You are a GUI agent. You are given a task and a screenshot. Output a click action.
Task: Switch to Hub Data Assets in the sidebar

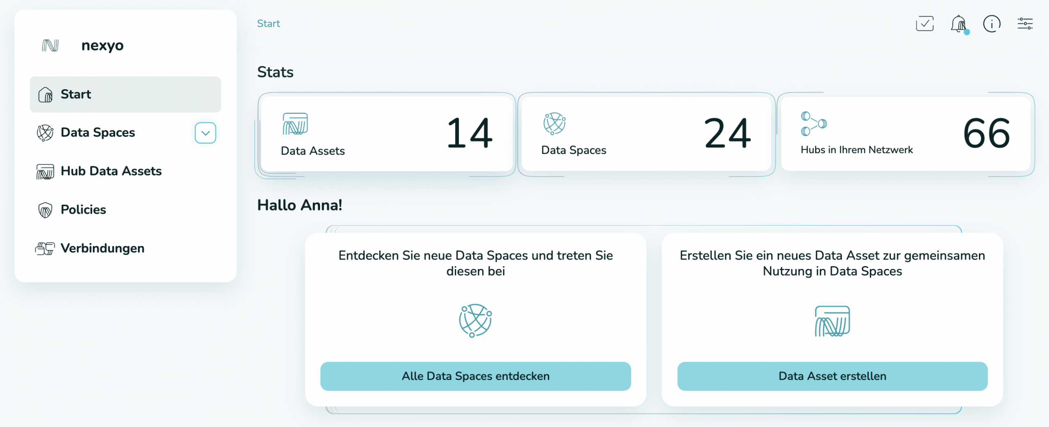111,171
